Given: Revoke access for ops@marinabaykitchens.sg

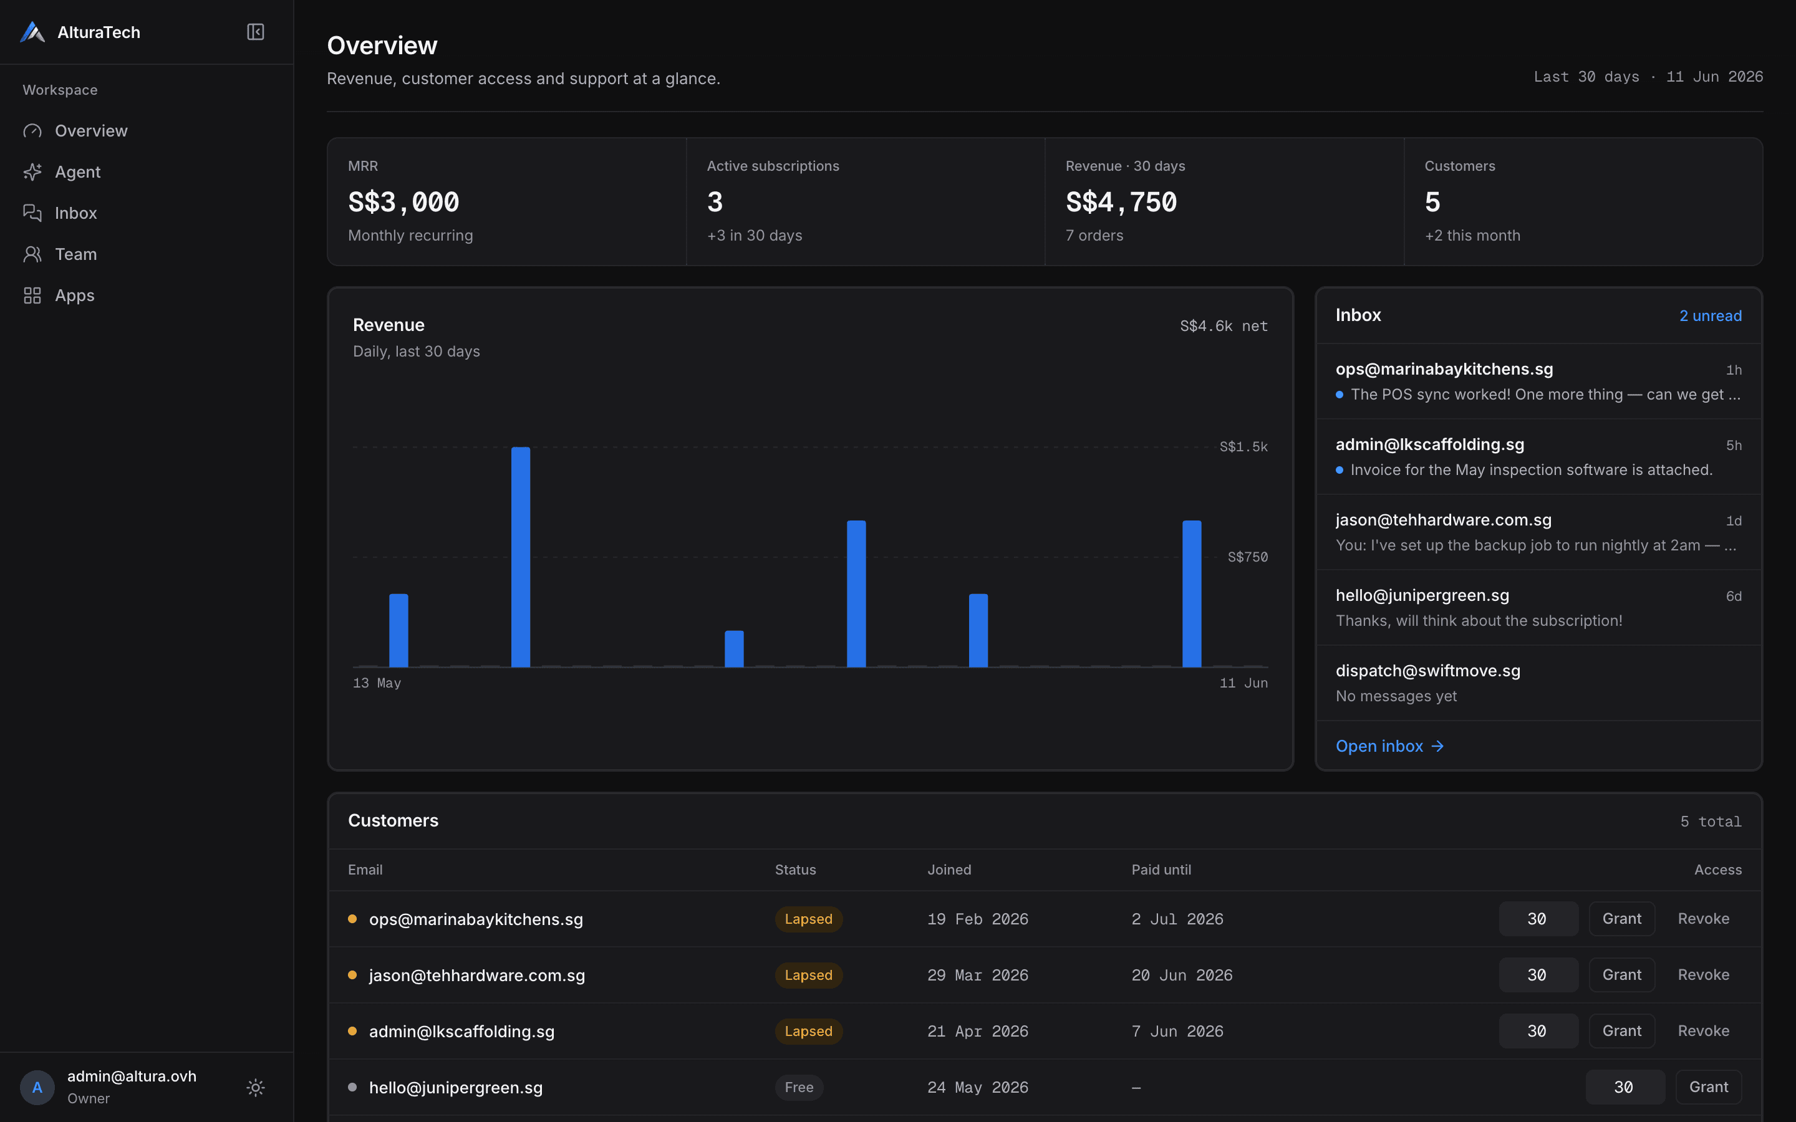Looking at the screenshot, I should (x=1703, y=919).
